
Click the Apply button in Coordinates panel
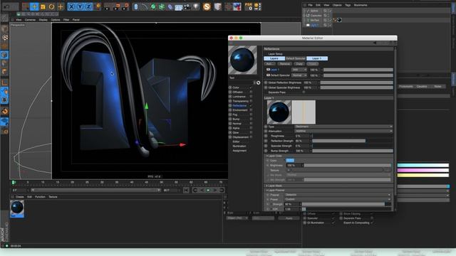(x=289, y=218)
